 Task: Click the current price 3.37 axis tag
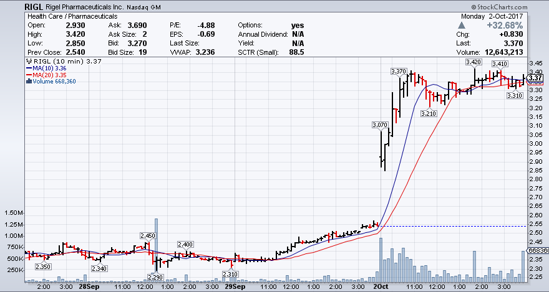pos(536,78)
